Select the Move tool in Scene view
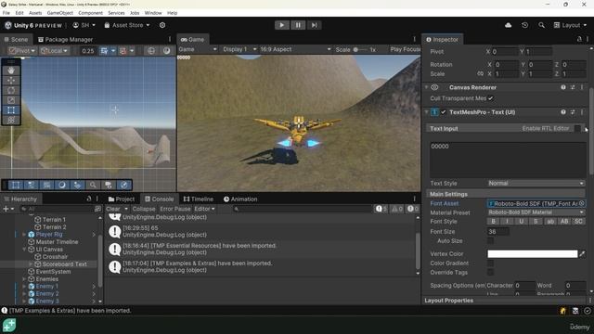The height and width of the screenshot is (334, 594). coord(11,81)
